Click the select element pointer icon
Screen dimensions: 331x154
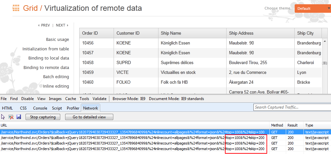click(x=3, y=117)
